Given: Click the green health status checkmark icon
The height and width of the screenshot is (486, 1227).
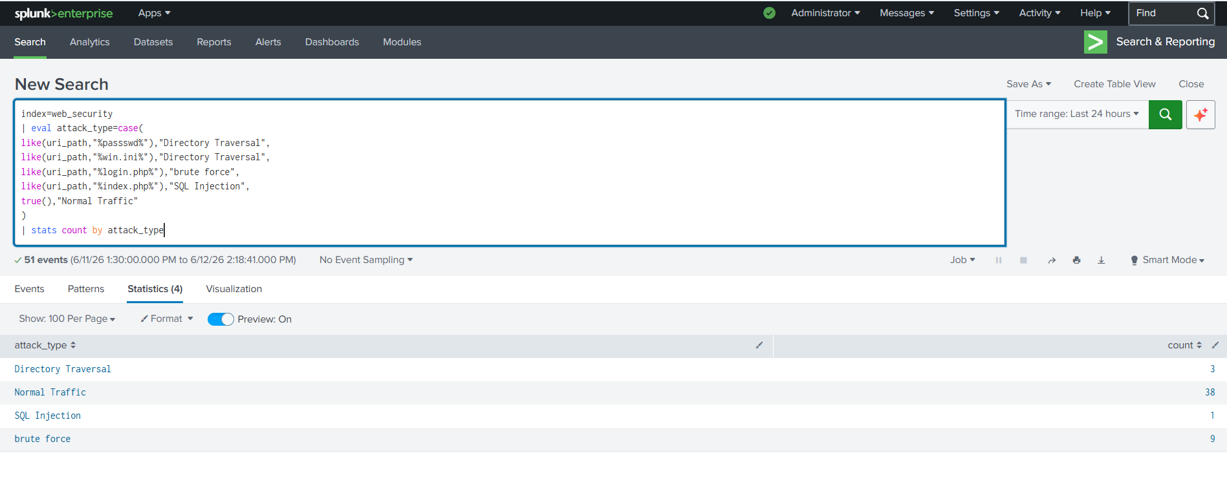Looking at the screenshot, I should pyautogui.click(x=769, y=13).
